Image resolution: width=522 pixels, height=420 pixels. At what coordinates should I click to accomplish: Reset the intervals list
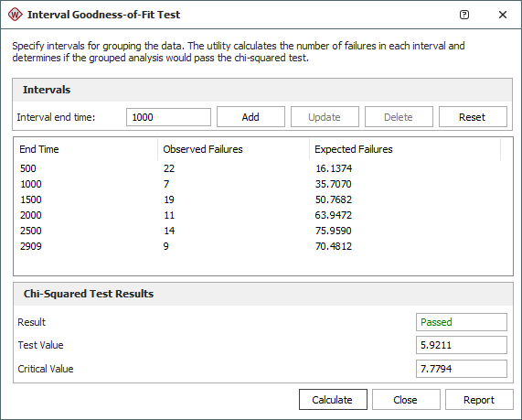(473, 117)
